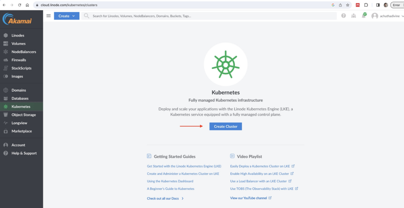Image resolution: width=404 pixels, height=208 pixels.
Task: Open Create and Administer a Kubernetes Cluster link
Action: point(183,173)
